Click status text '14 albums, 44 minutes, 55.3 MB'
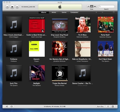Screen dimensions: 120x112 tap(55, 107)
